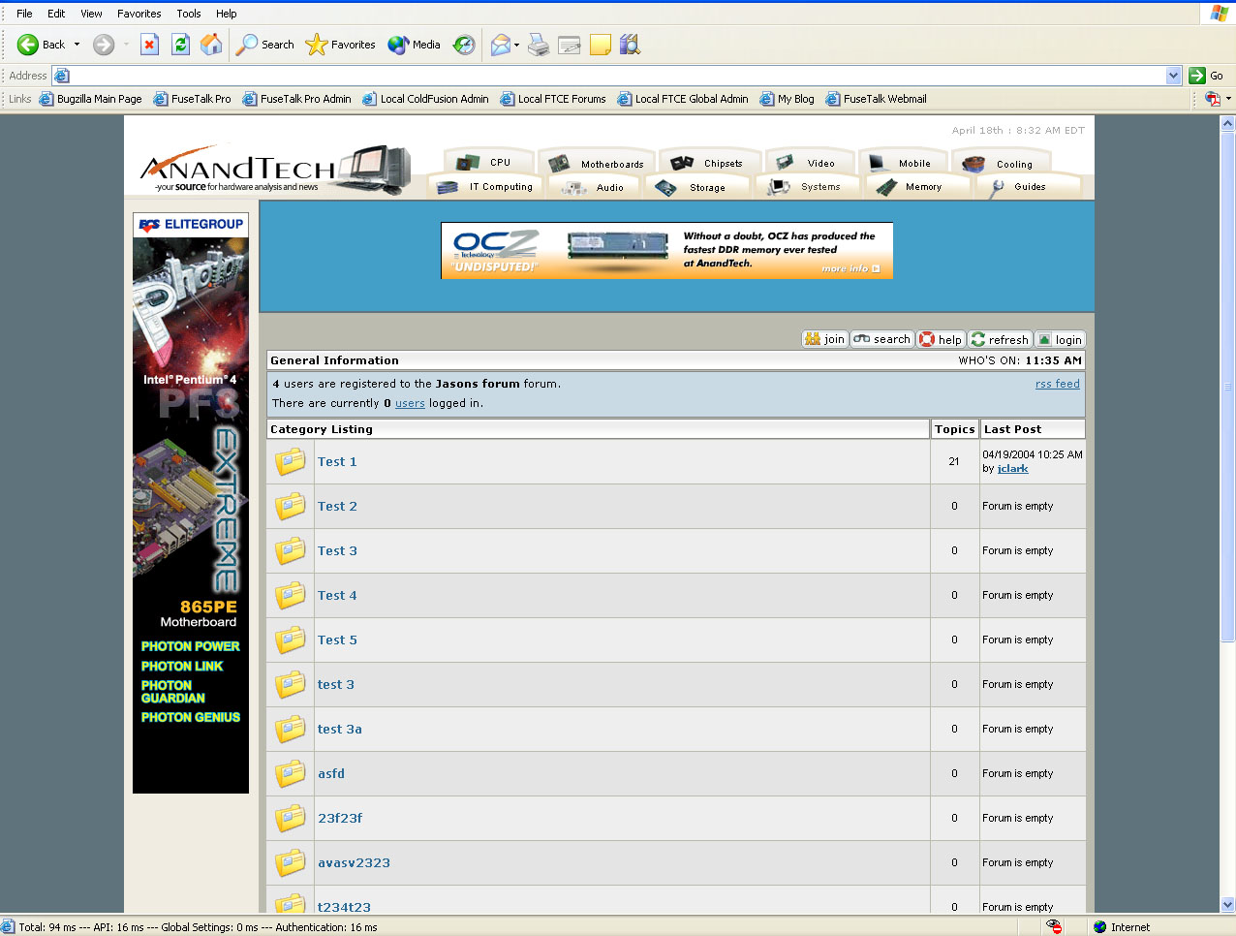1236x936 pixels.
Task: Open the avasv2323 category
Action: (x=354, y=862)
